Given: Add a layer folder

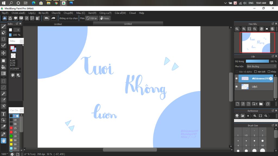Looking at the screenshot, I should point(261,104).
